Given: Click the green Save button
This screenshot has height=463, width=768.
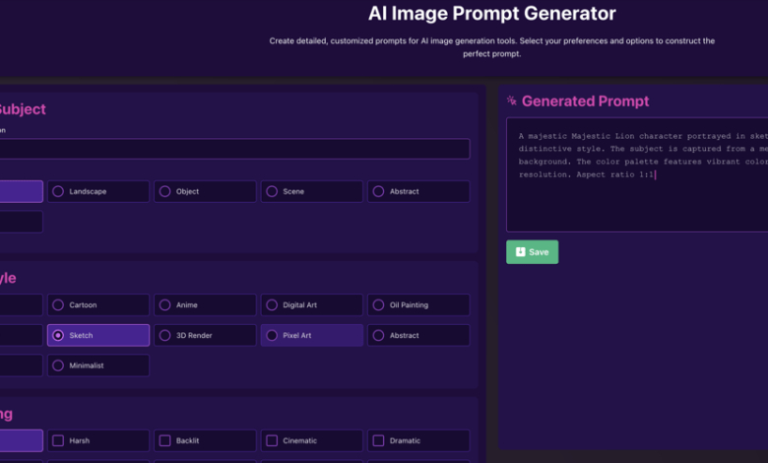Looking at the screenshot, I should [x=532, y=252].
